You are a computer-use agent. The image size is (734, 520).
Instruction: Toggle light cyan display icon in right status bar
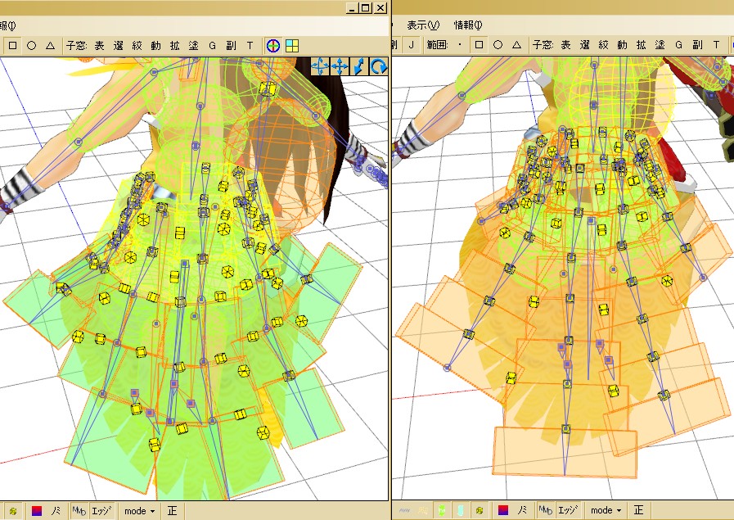click(x=460, y=509)
